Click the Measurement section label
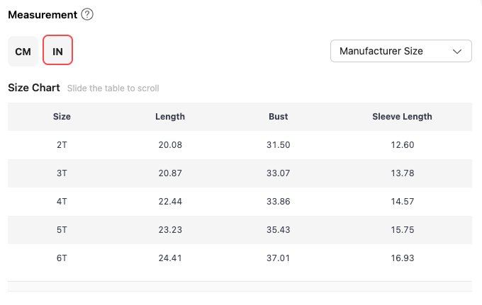 43,15
